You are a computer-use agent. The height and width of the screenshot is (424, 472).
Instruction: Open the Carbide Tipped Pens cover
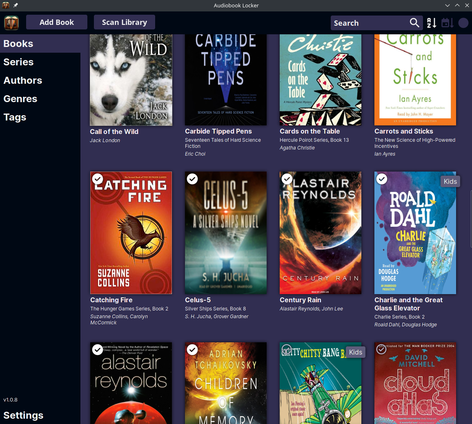point(226,80)
